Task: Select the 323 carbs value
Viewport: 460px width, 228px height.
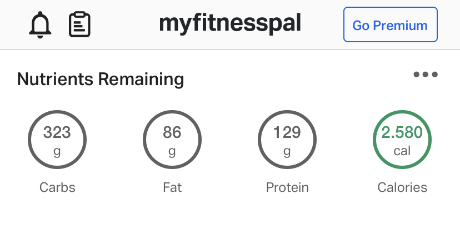Action: click(57, 132)
